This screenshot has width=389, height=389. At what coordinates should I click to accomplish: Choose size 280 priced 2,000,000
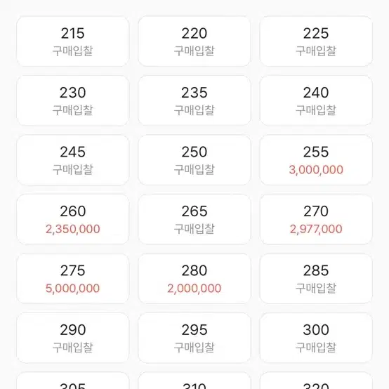tap(194, 279)
